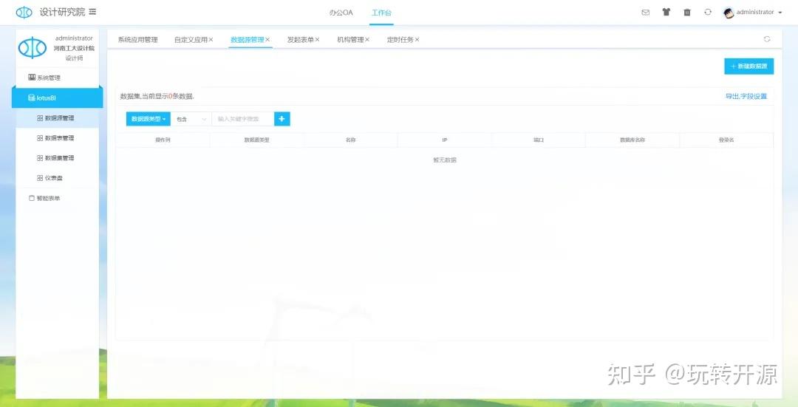Click the blue plus button beside search field
The image size is (798, 407).
point(282,119)
